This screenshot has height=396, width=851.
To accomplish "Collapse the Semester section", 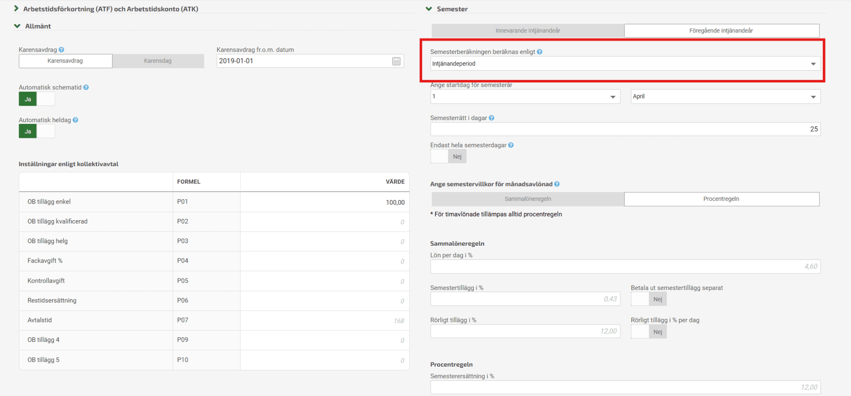I will pyautogui.click(x=429, y=9).
